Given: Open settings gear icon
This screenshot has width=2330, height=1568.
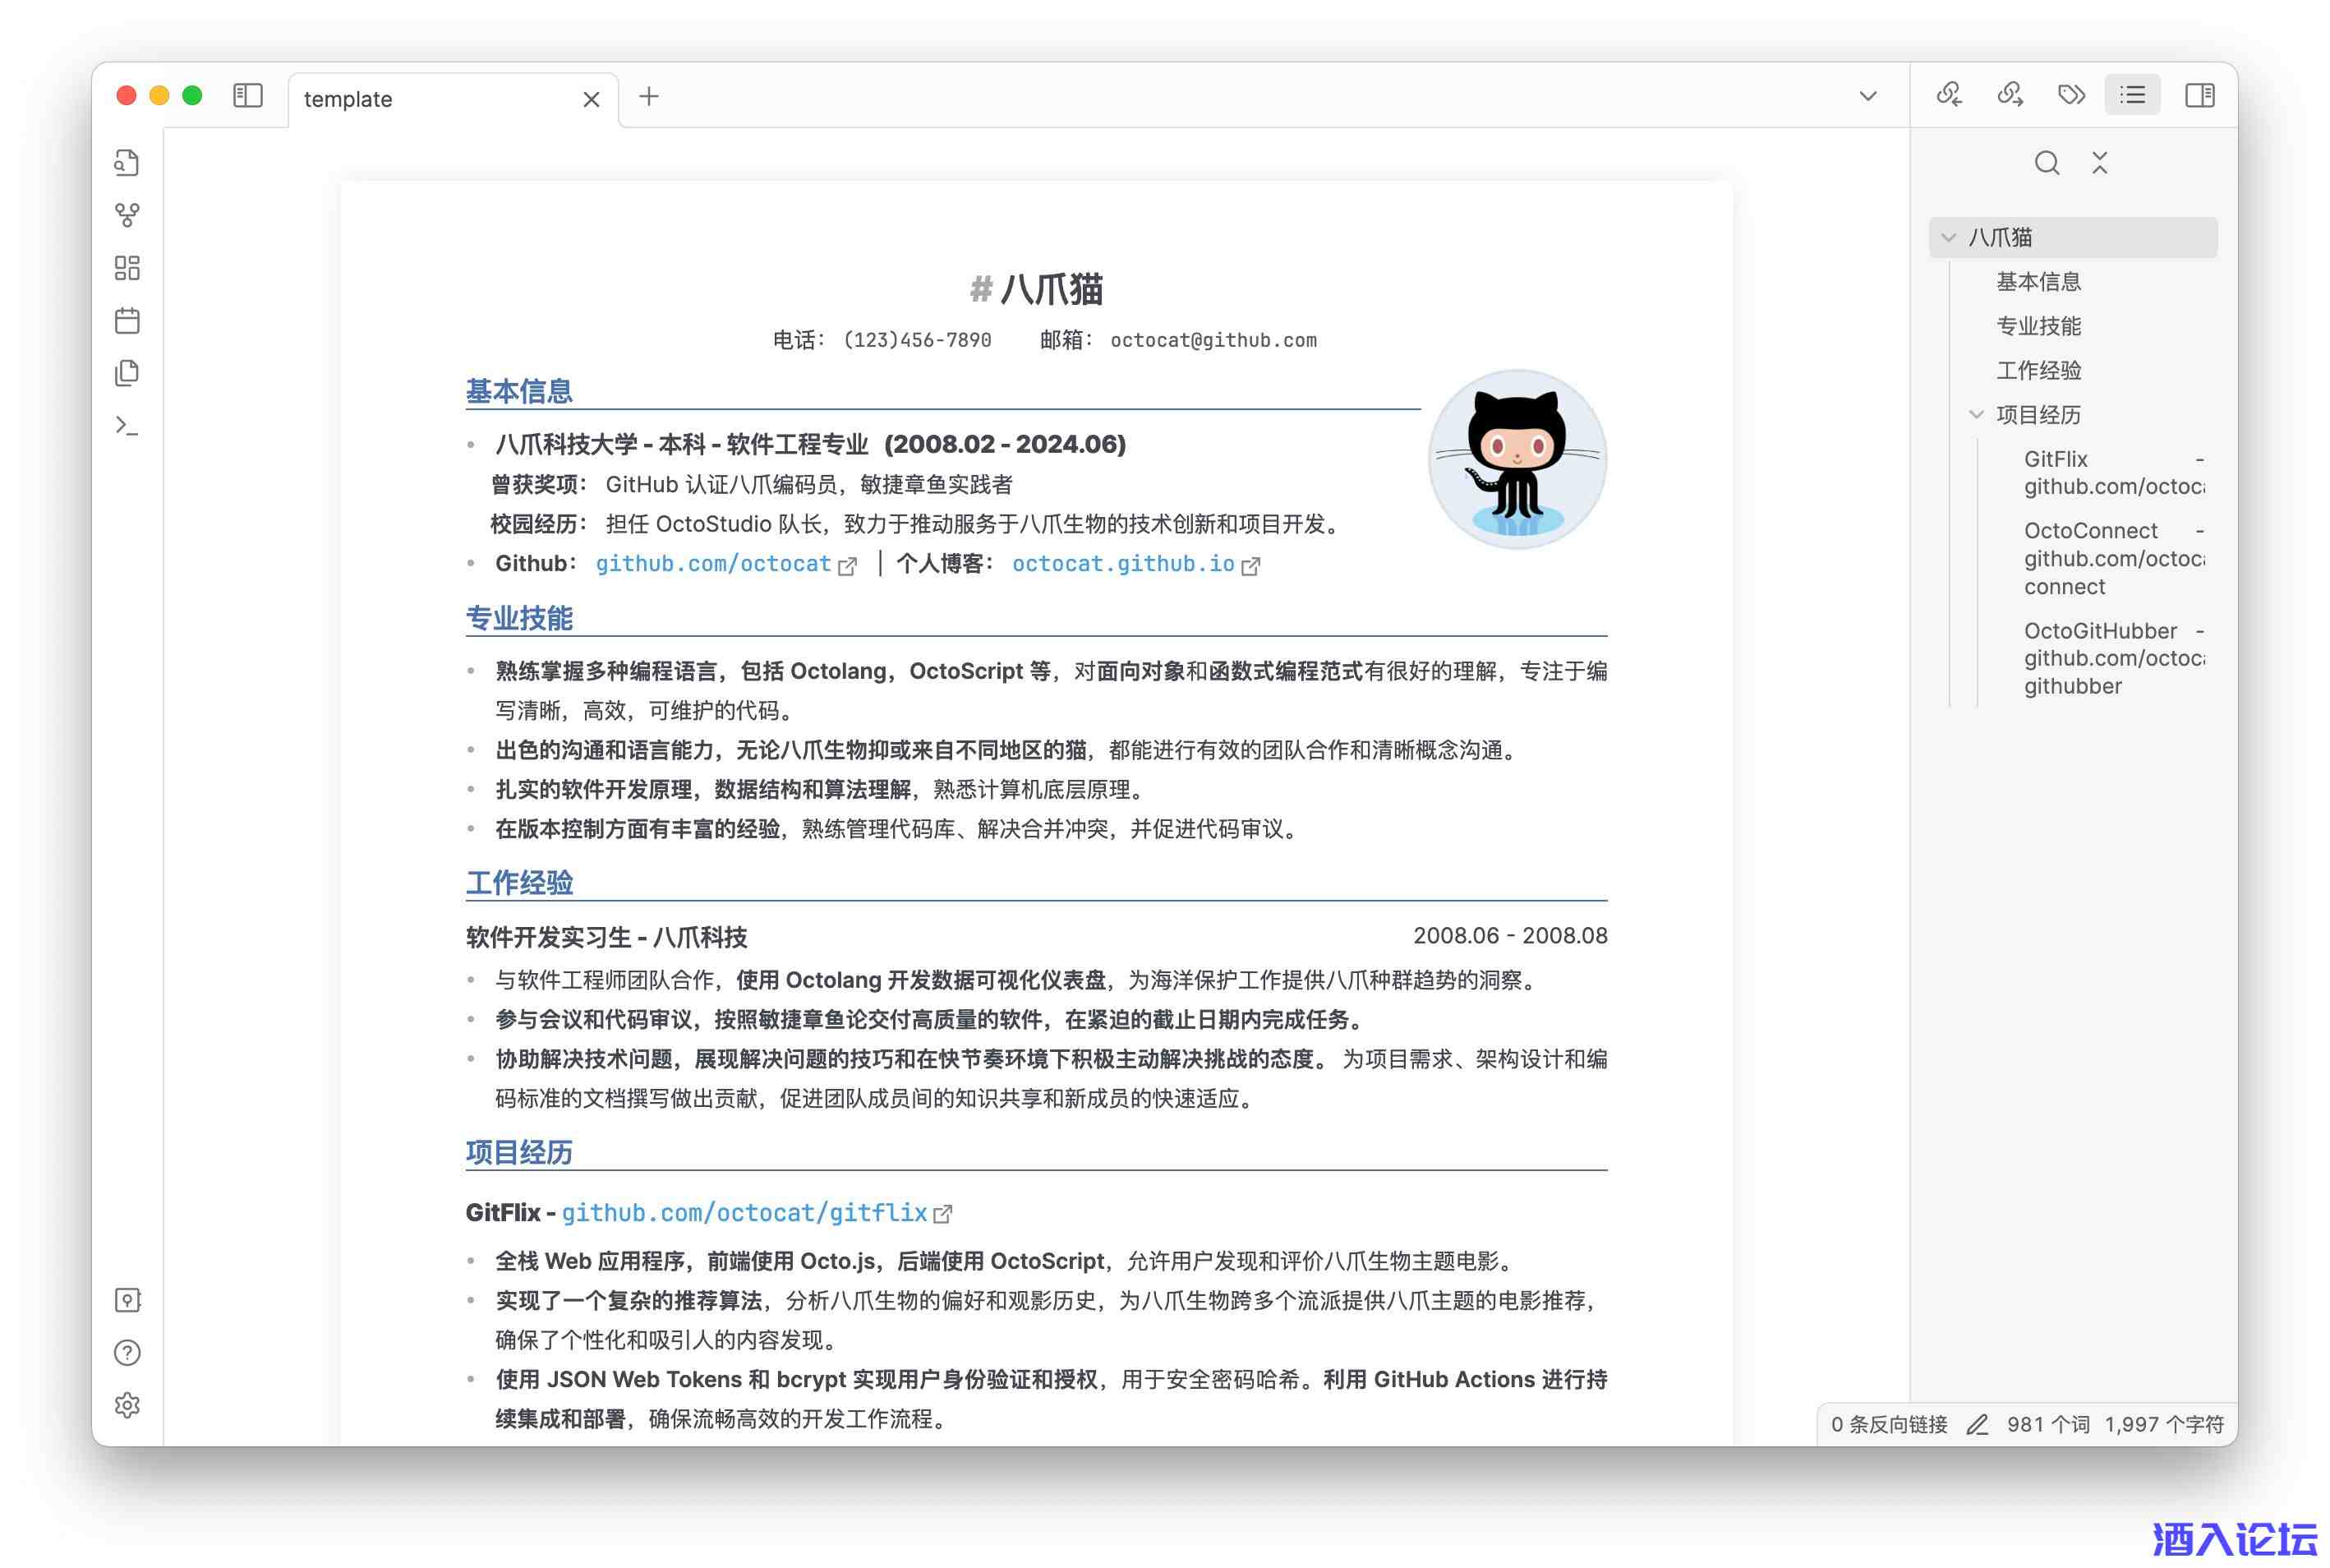Looking at the screenshot, I should click(x=127, y=1405).
